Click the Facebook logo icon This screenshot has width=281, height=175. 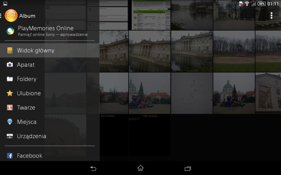[x=10, y=155]
